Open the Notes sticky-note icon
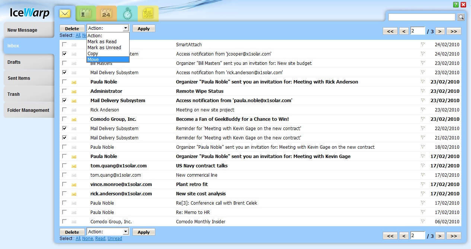The image size is (471, 249). [148, 14]
